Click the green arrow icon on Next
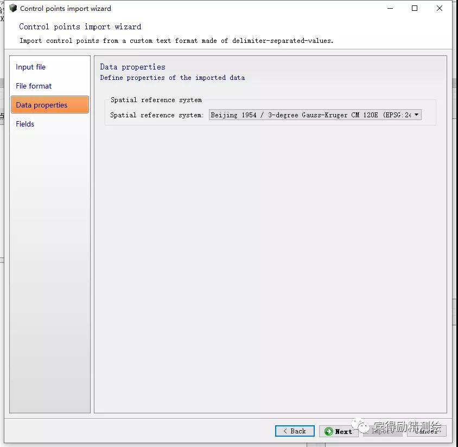Image resolution: width=458 pixels, height=447 pixels. point(328,431)
